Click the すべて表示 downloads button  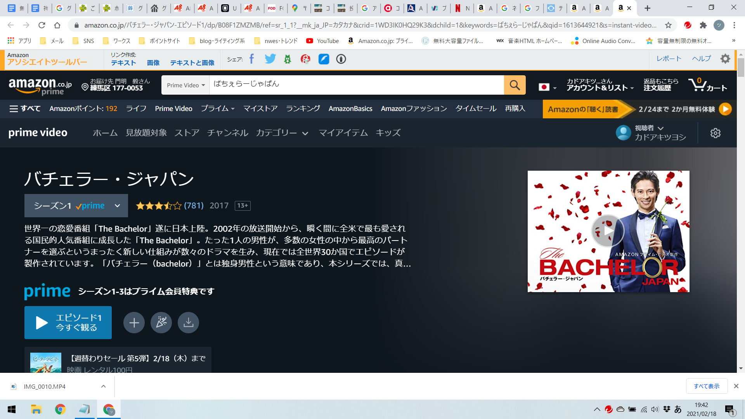click(706, 386)
